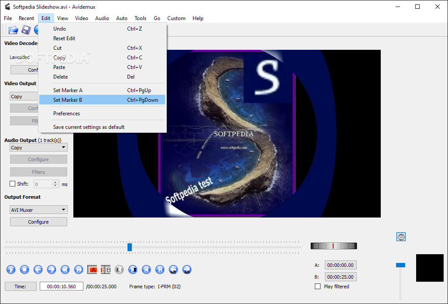Go to last frame icon
The width and height of the screenshot is (448, 304).
(x=160, y=269)
